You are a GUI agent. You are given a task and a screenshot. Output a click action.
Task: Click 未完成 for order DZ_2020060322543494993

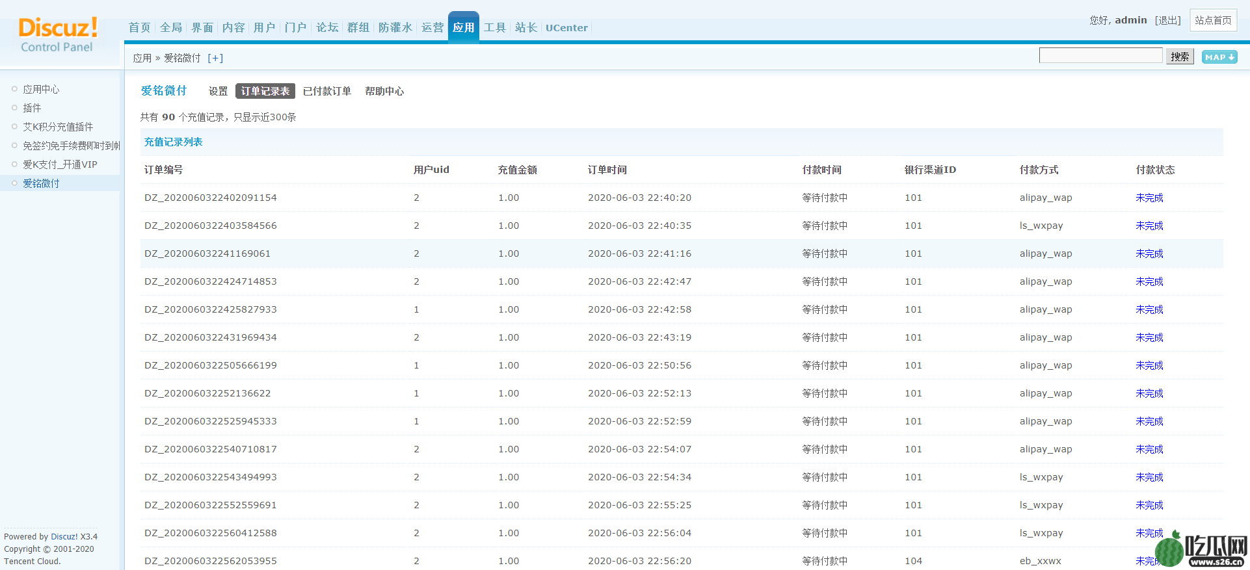[1149, 477]
